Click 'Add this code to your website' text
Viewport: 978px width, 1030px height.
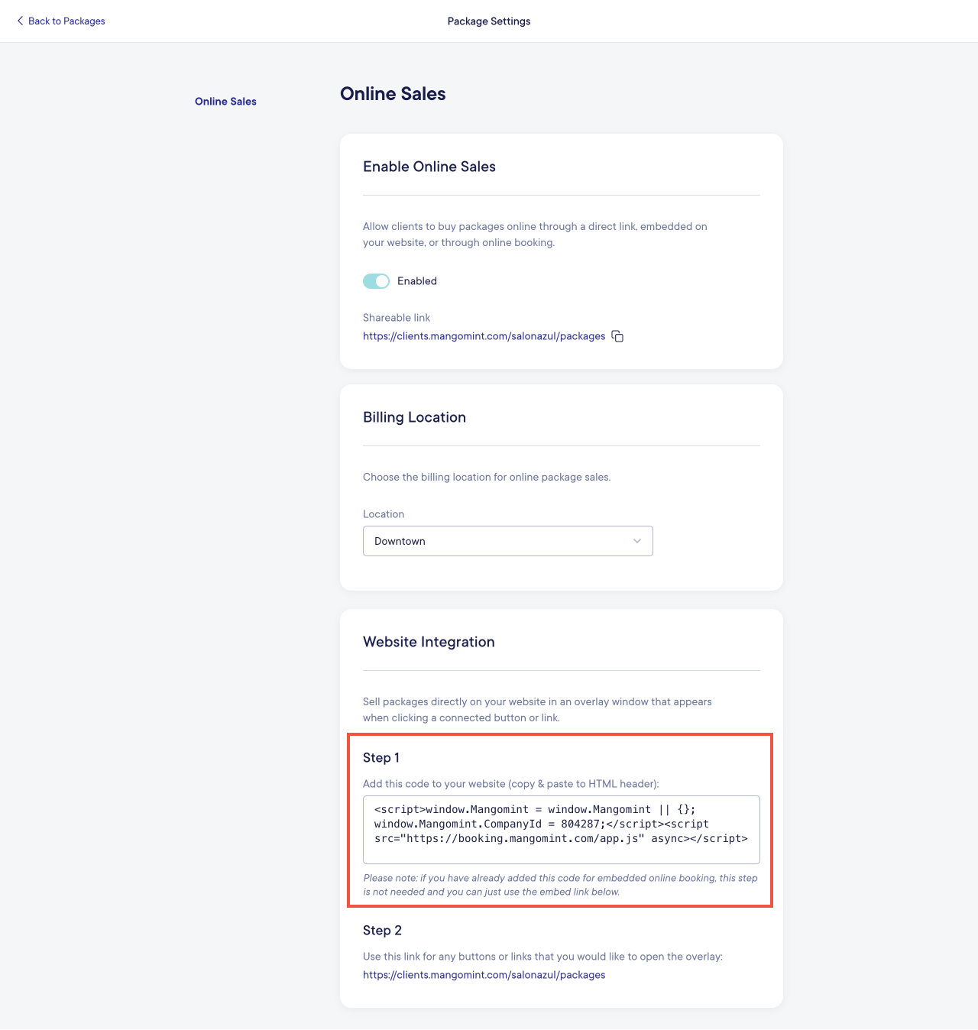pyautogui.click(x=510, y=784)
